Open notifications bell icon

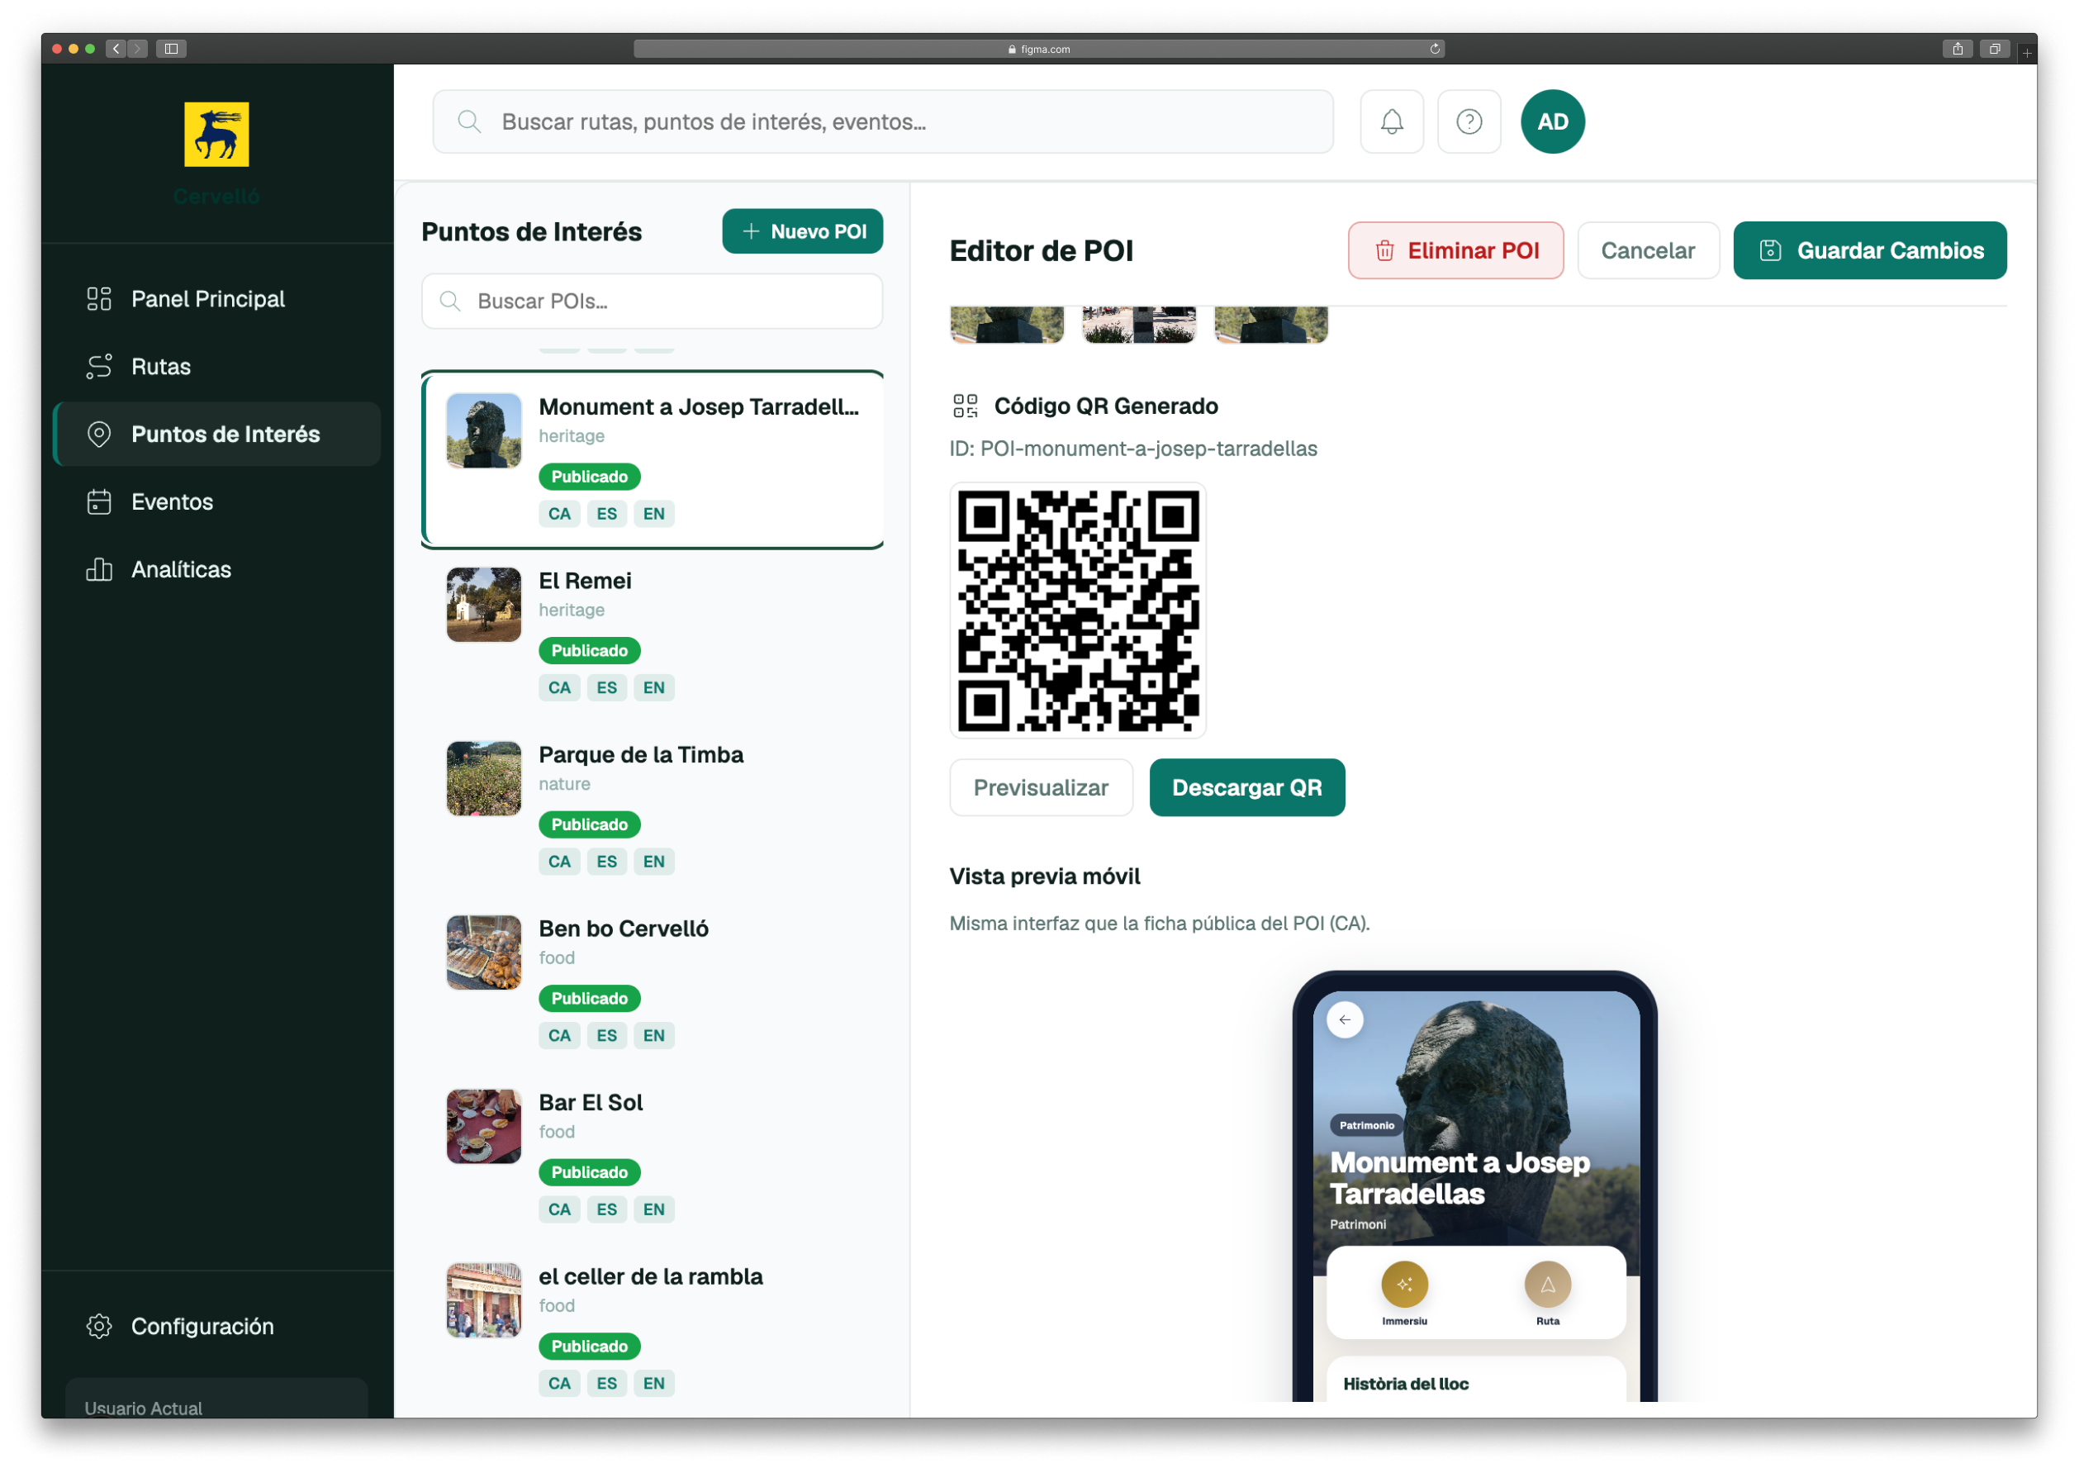1392,121
